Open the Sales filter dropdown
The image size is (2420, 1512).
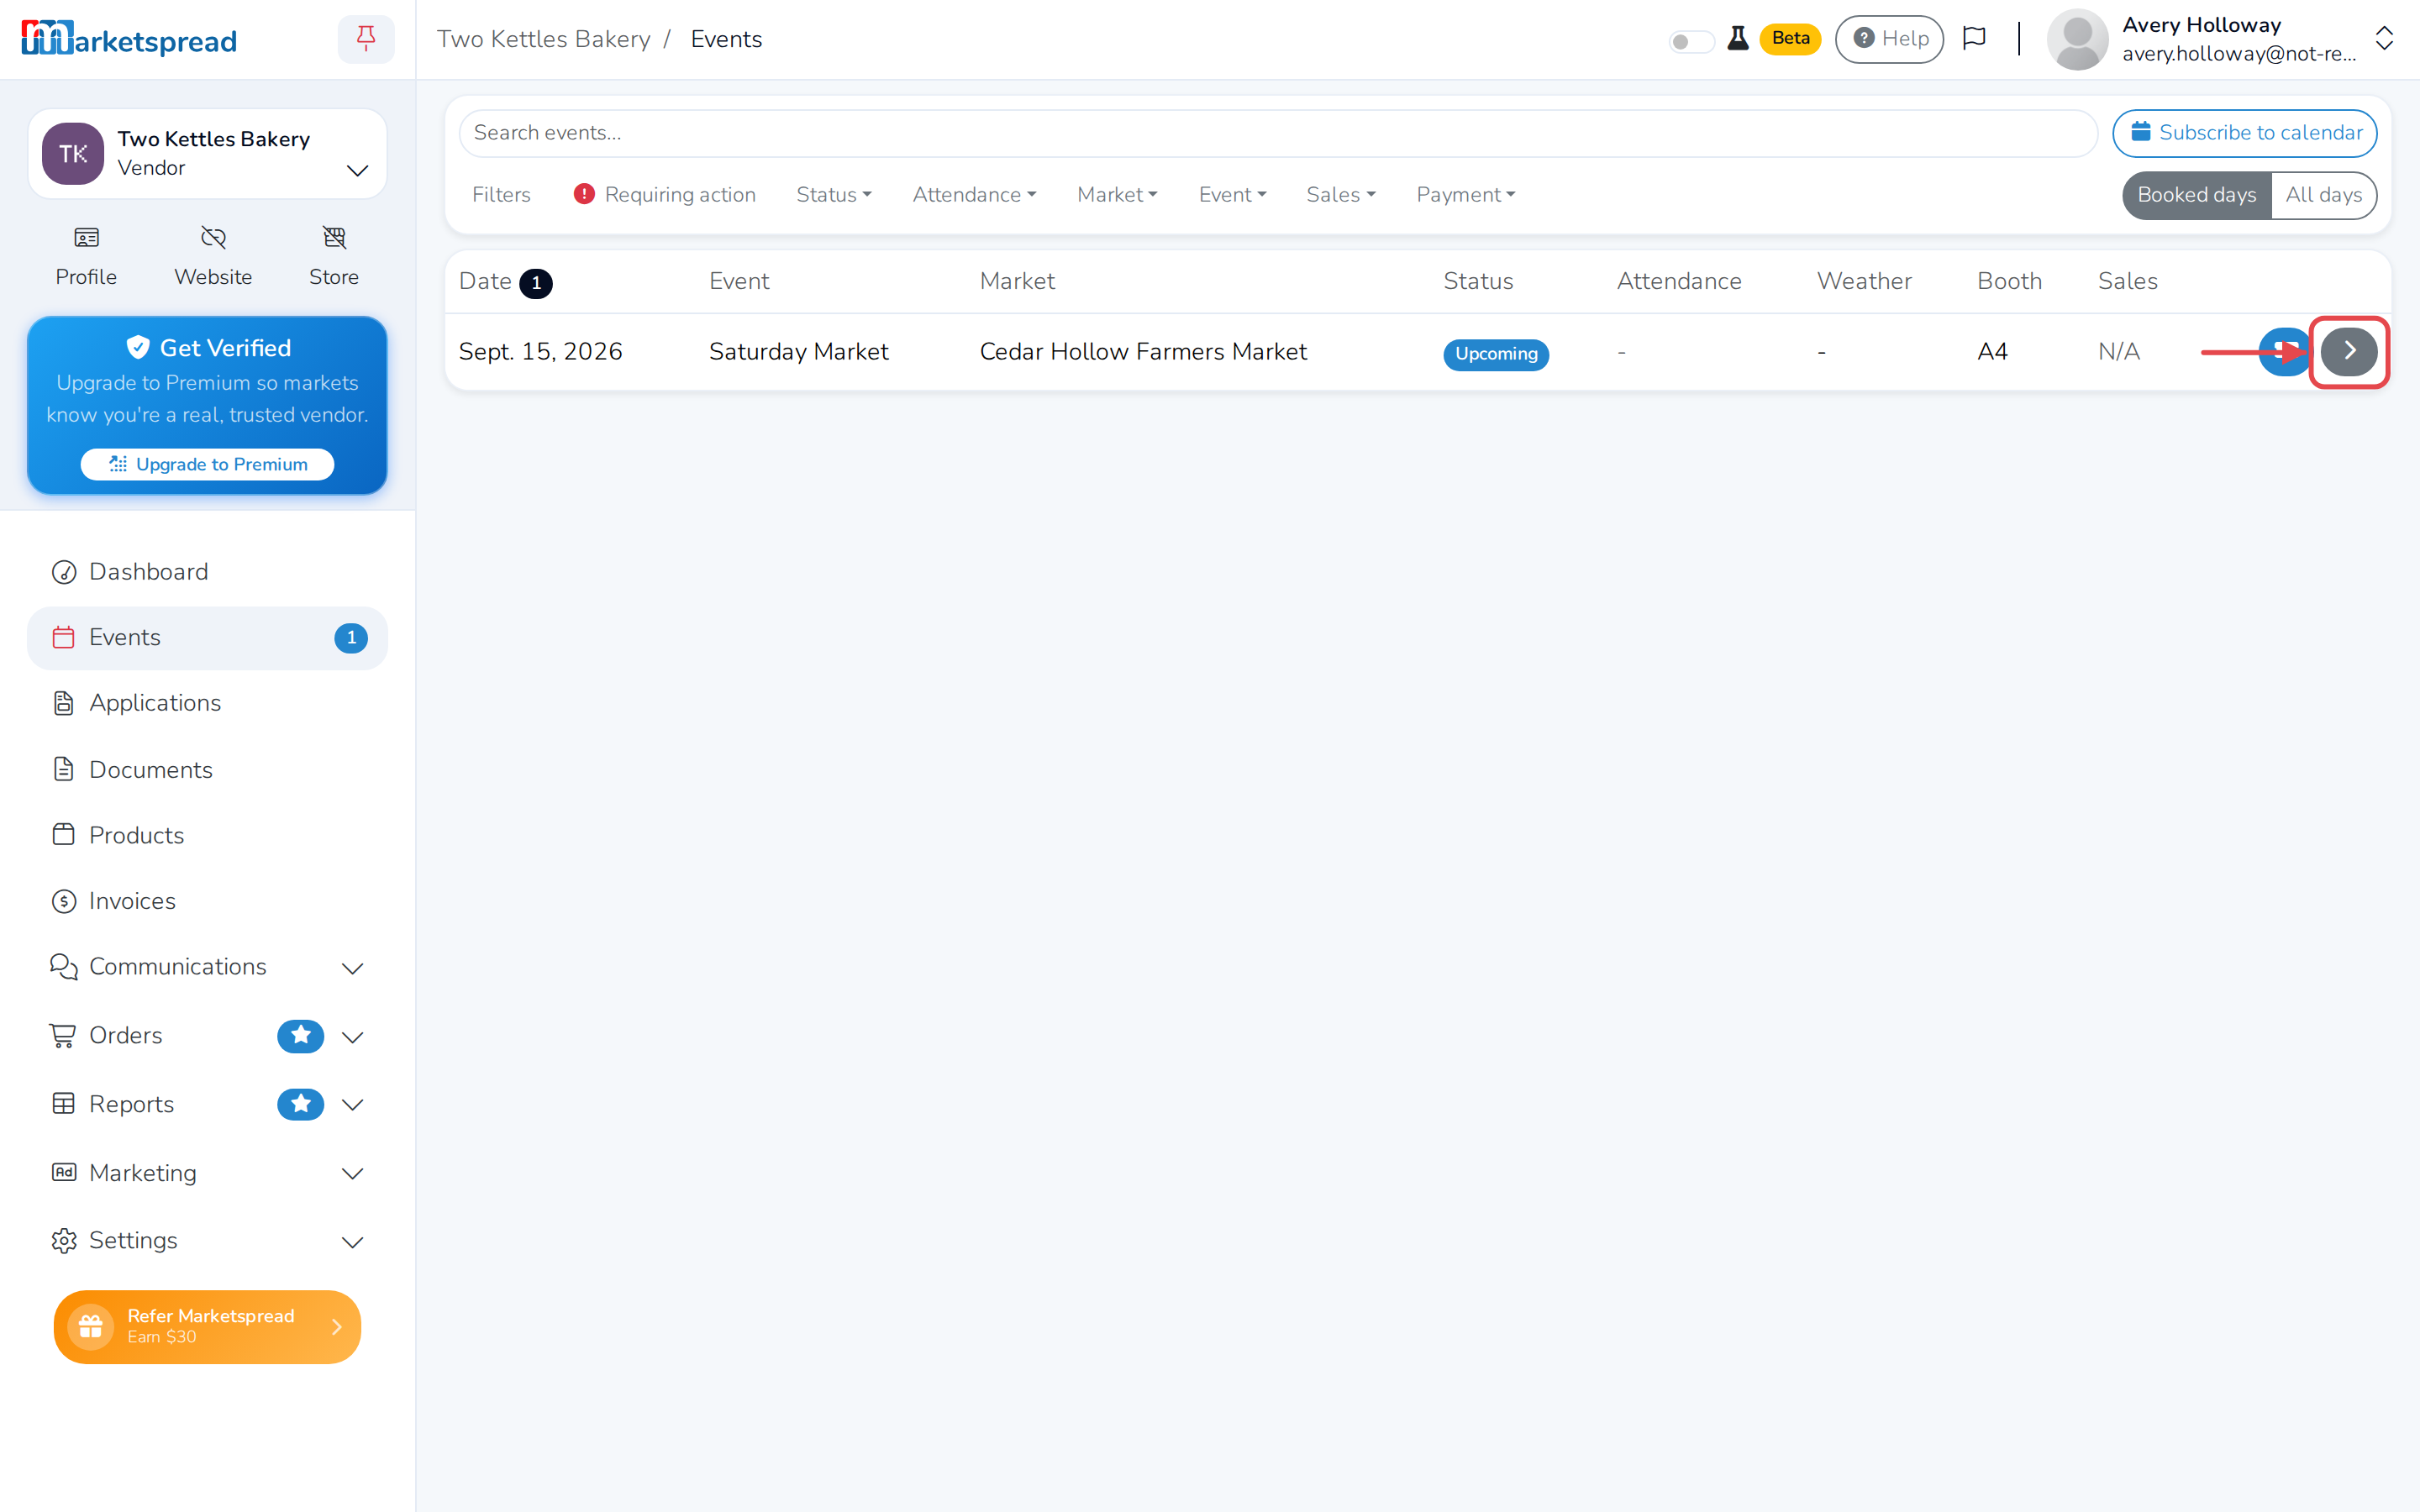tap(1341, 195)
